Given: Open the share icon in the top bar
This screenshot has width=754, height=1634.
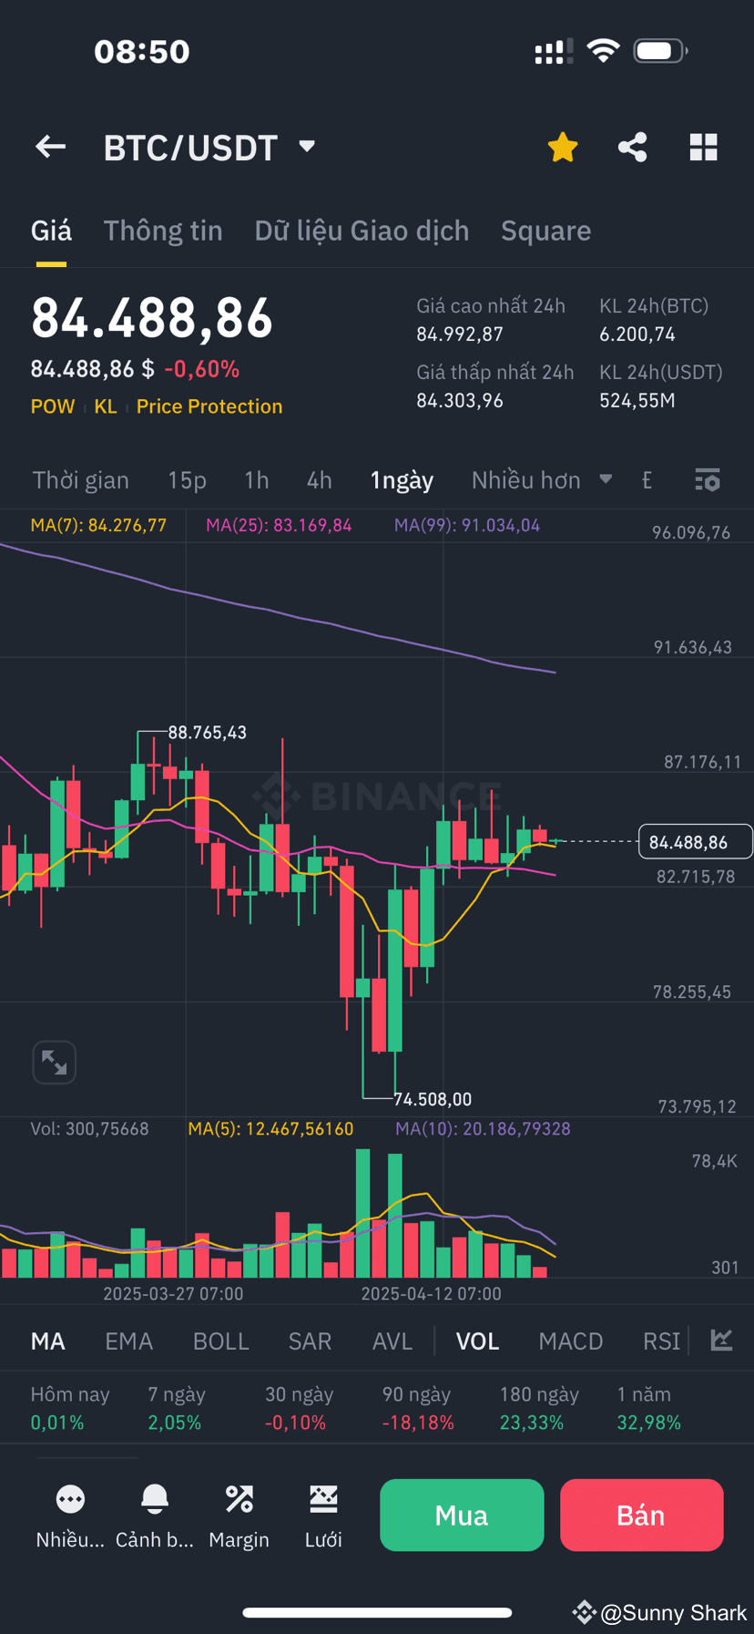Looking at the screenshot, I should pyautogui.click(x=632, y=147).
